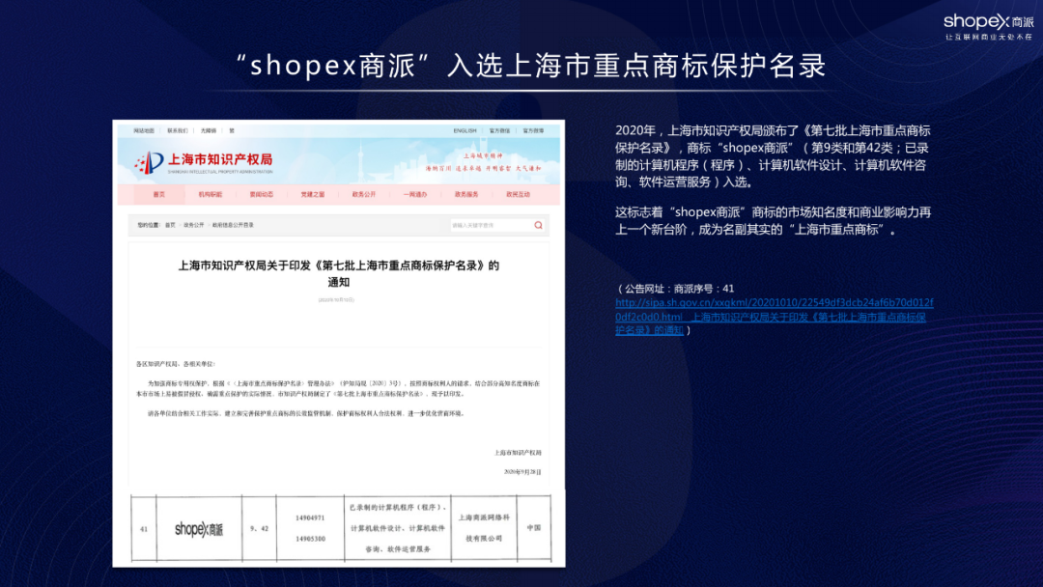Click the 无障碍 top link
This screenshot has height=587, width=1043.
209,131
